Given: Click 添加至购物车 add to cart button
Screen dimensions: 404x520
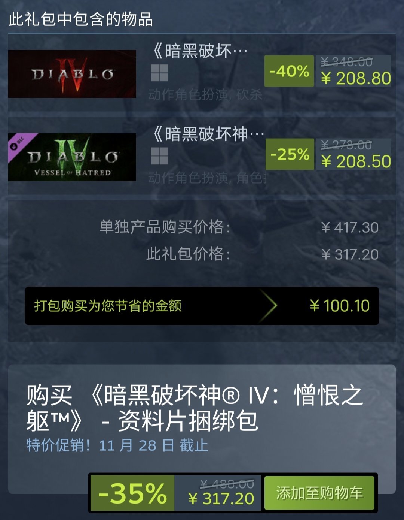Looking at the screenshot, I should (x=319, y=493).
